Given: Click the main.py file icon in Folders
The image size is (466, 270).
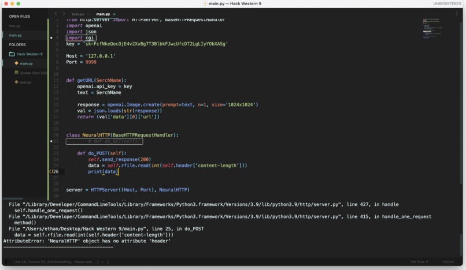Looking at the screenshot, I should (16, 63).
